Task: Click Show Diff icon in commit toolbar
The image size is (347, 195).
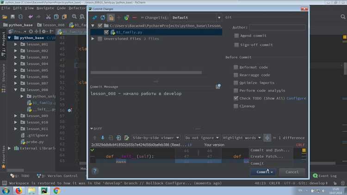Action: 95,18
